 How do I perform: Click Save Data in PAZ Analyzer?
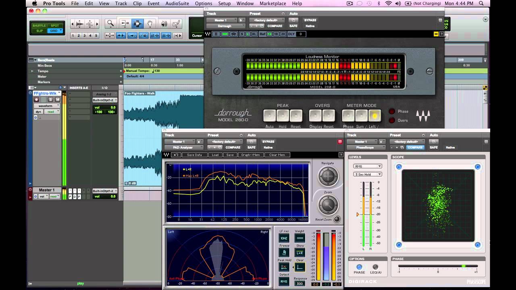194,155
